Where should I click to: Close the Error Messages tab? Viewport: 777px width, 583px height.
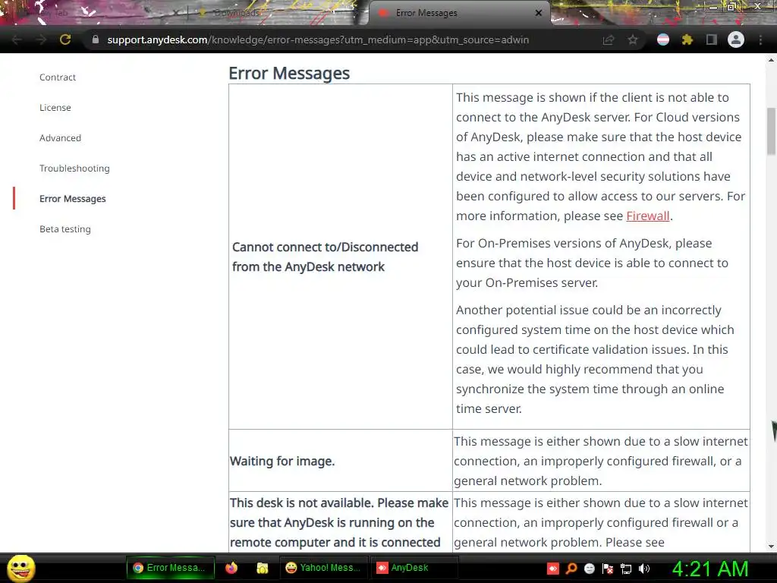point(539,13)
